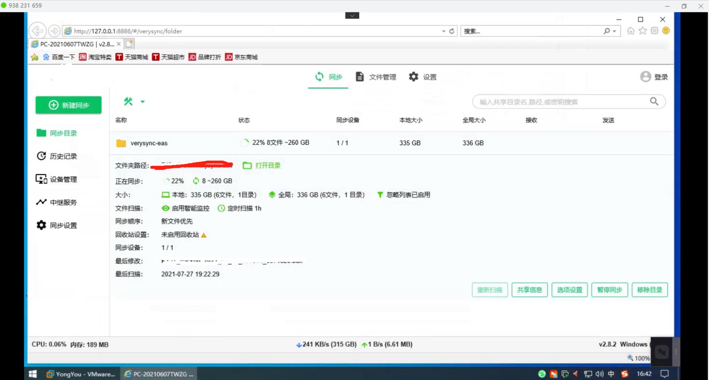Toggle 暂停同步 to pause syncing
Screen dimensions: 709x380
click(609, 290)
